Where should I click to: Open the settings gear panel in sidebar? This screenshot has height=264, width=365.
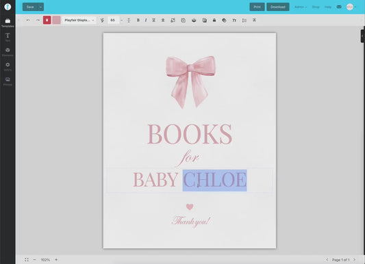8,67
